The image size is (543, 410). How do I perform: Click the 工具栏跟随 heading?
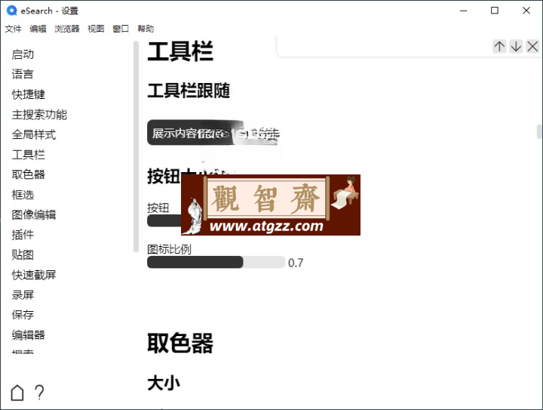coord(189,91)
